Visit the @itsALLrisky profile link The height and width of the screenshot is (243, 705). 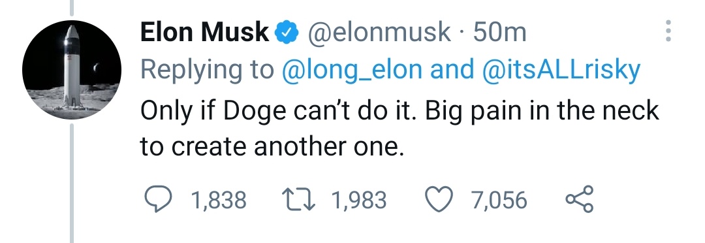tap(561, 70)
